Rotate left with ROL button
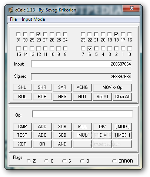Viewport: 150px width, 177px height. pos(22,97)
